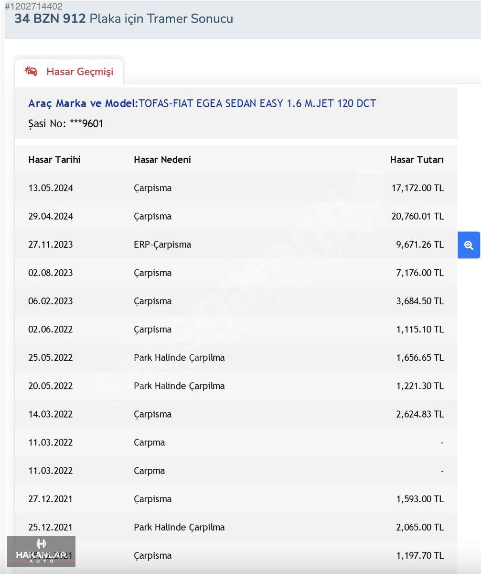Select the amount 20,760.01 TL
This screenshot has height=574, width=481.
417,216
